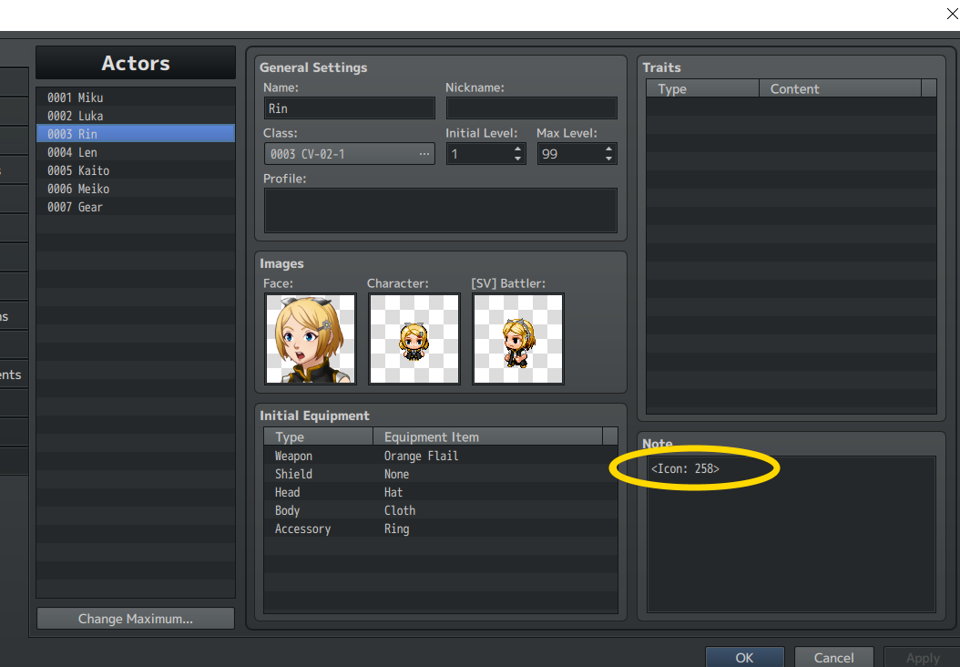
Task: Select actor 0002 Luka
Action: (136, 116)
